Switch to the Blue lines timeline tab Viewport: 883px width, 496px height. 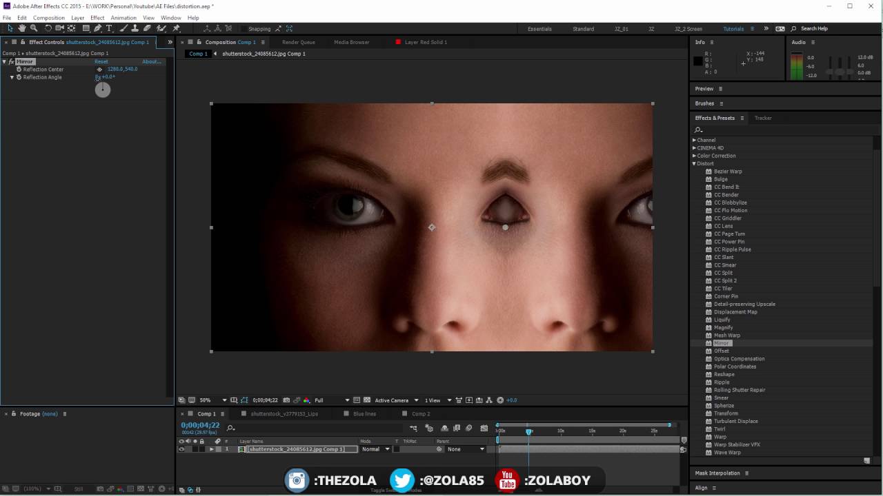point(364,414)
